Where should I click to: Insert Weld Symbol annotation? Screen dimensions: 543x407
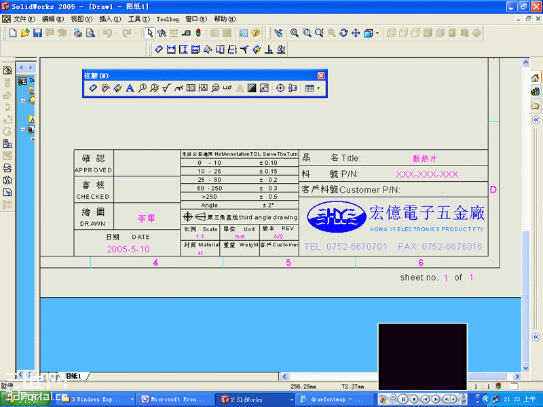pyautogui.click(x=179, y=88)
